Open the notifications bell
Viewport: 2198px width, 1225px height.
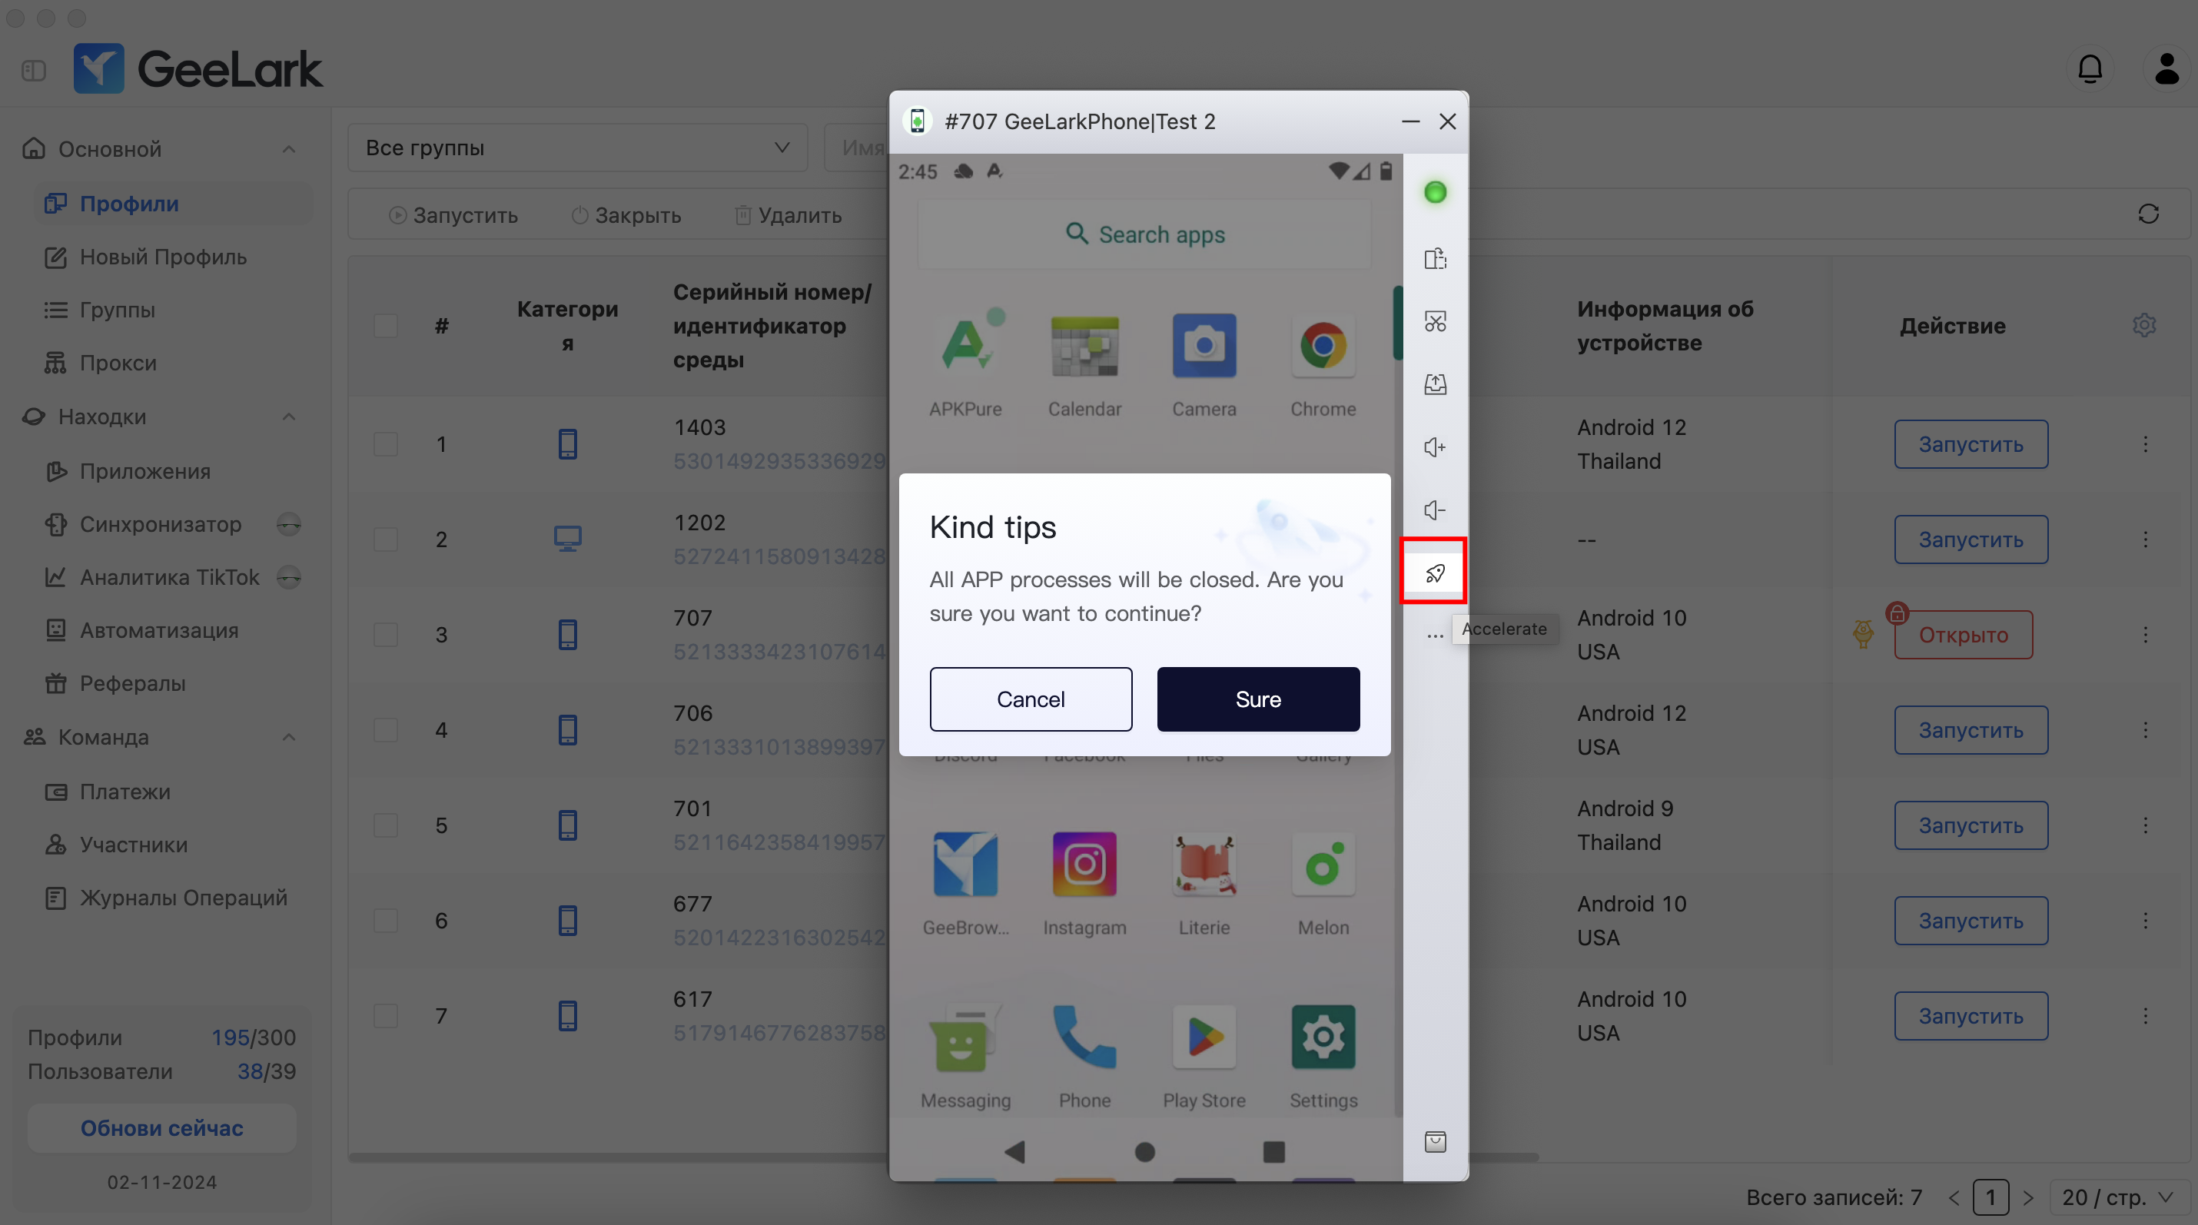(2089, 69)
